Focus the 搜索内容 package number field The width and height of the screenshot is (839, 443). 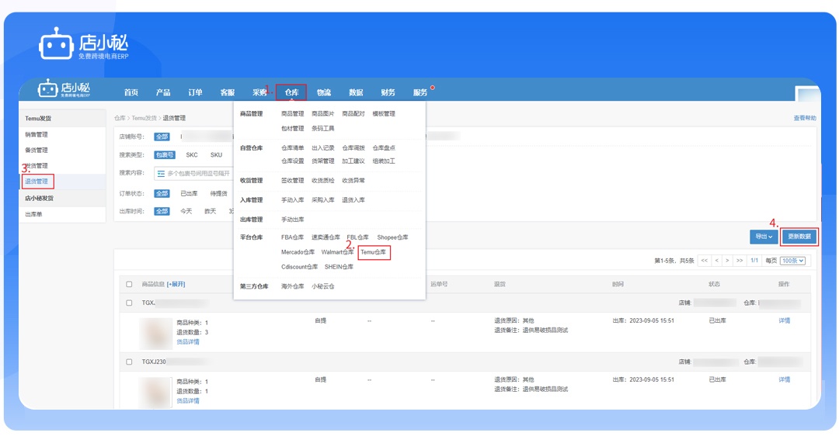193,174
